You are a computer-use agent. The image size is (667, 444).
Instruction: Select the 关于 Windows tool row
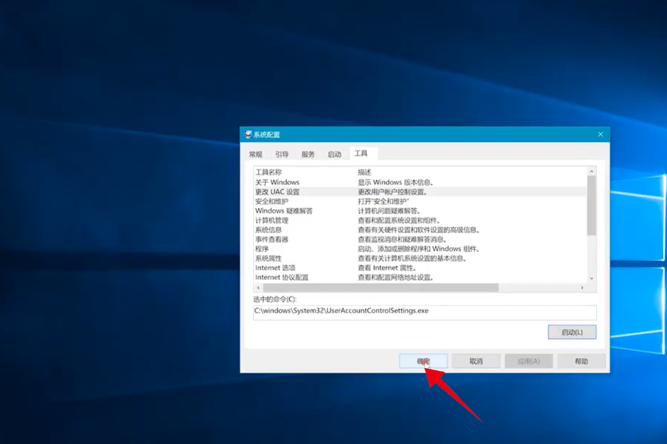tap(420, 182)
